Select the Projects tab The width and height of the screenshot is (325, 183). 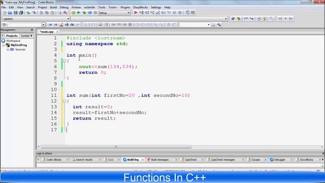coord(12,36)
